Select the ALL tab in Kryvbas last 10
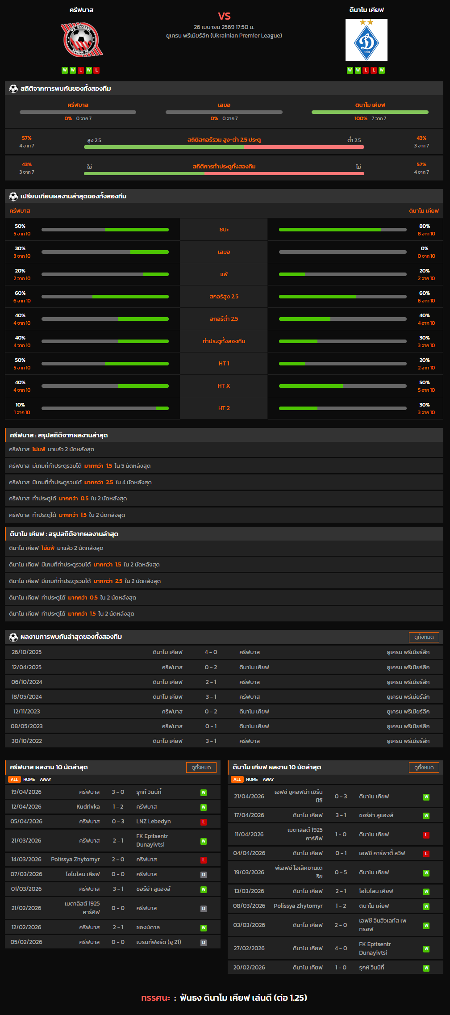450x1015 pixels. coord(14,780)
